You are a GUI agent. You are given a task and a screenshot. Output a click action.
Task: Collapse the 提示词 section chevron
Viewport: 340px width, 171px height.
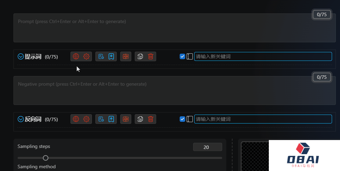pos(21,56)
